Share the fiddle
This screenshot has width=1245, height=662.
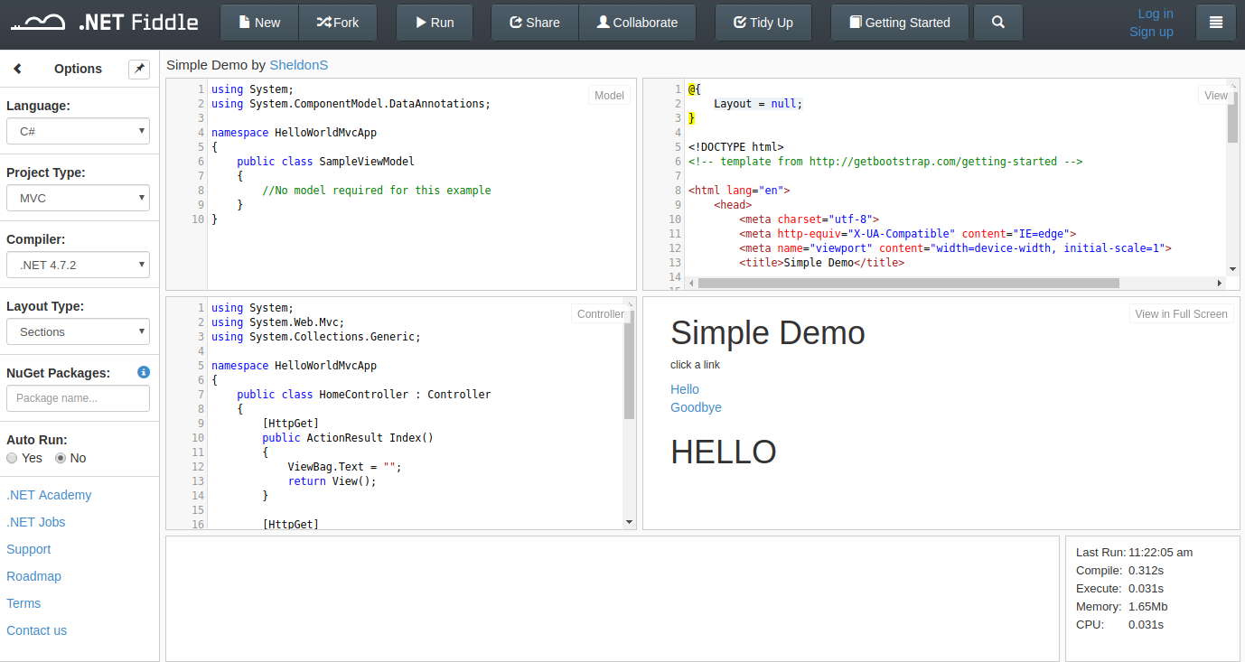pyautogui.click(x=534, y=23)
